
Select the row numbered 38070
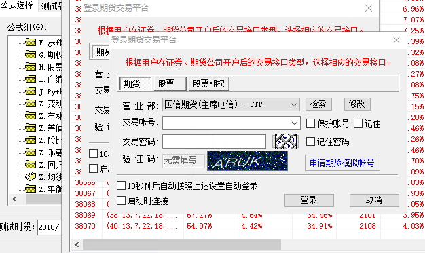click(x=86, y=226)
